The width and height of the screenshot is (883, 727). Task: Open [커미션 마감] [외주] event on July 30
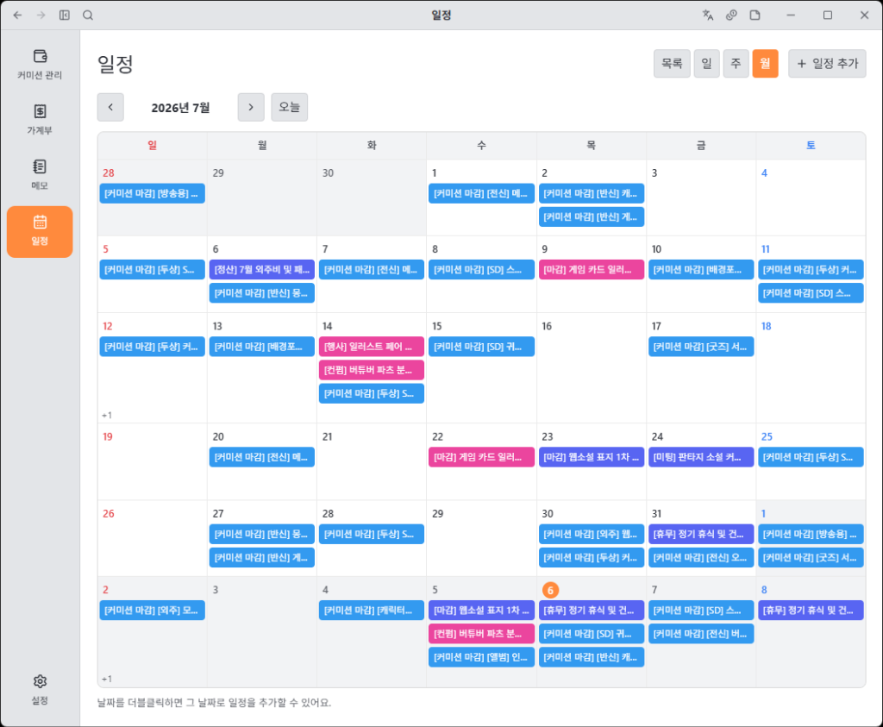point(592,535)
